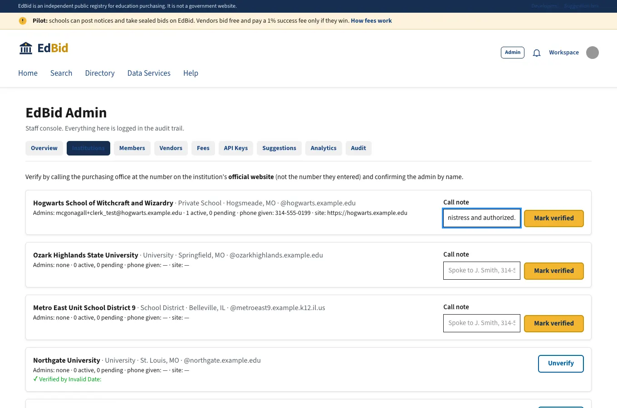Switch to the Overview tab
Viewport: 617px width, 408px height.
[44, 148]
